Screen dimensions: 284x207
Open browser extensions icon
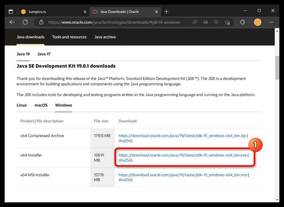pos(242,22)
